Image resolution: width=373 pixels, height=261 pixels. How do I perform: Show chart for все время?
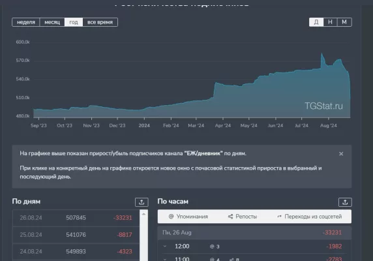100,22
